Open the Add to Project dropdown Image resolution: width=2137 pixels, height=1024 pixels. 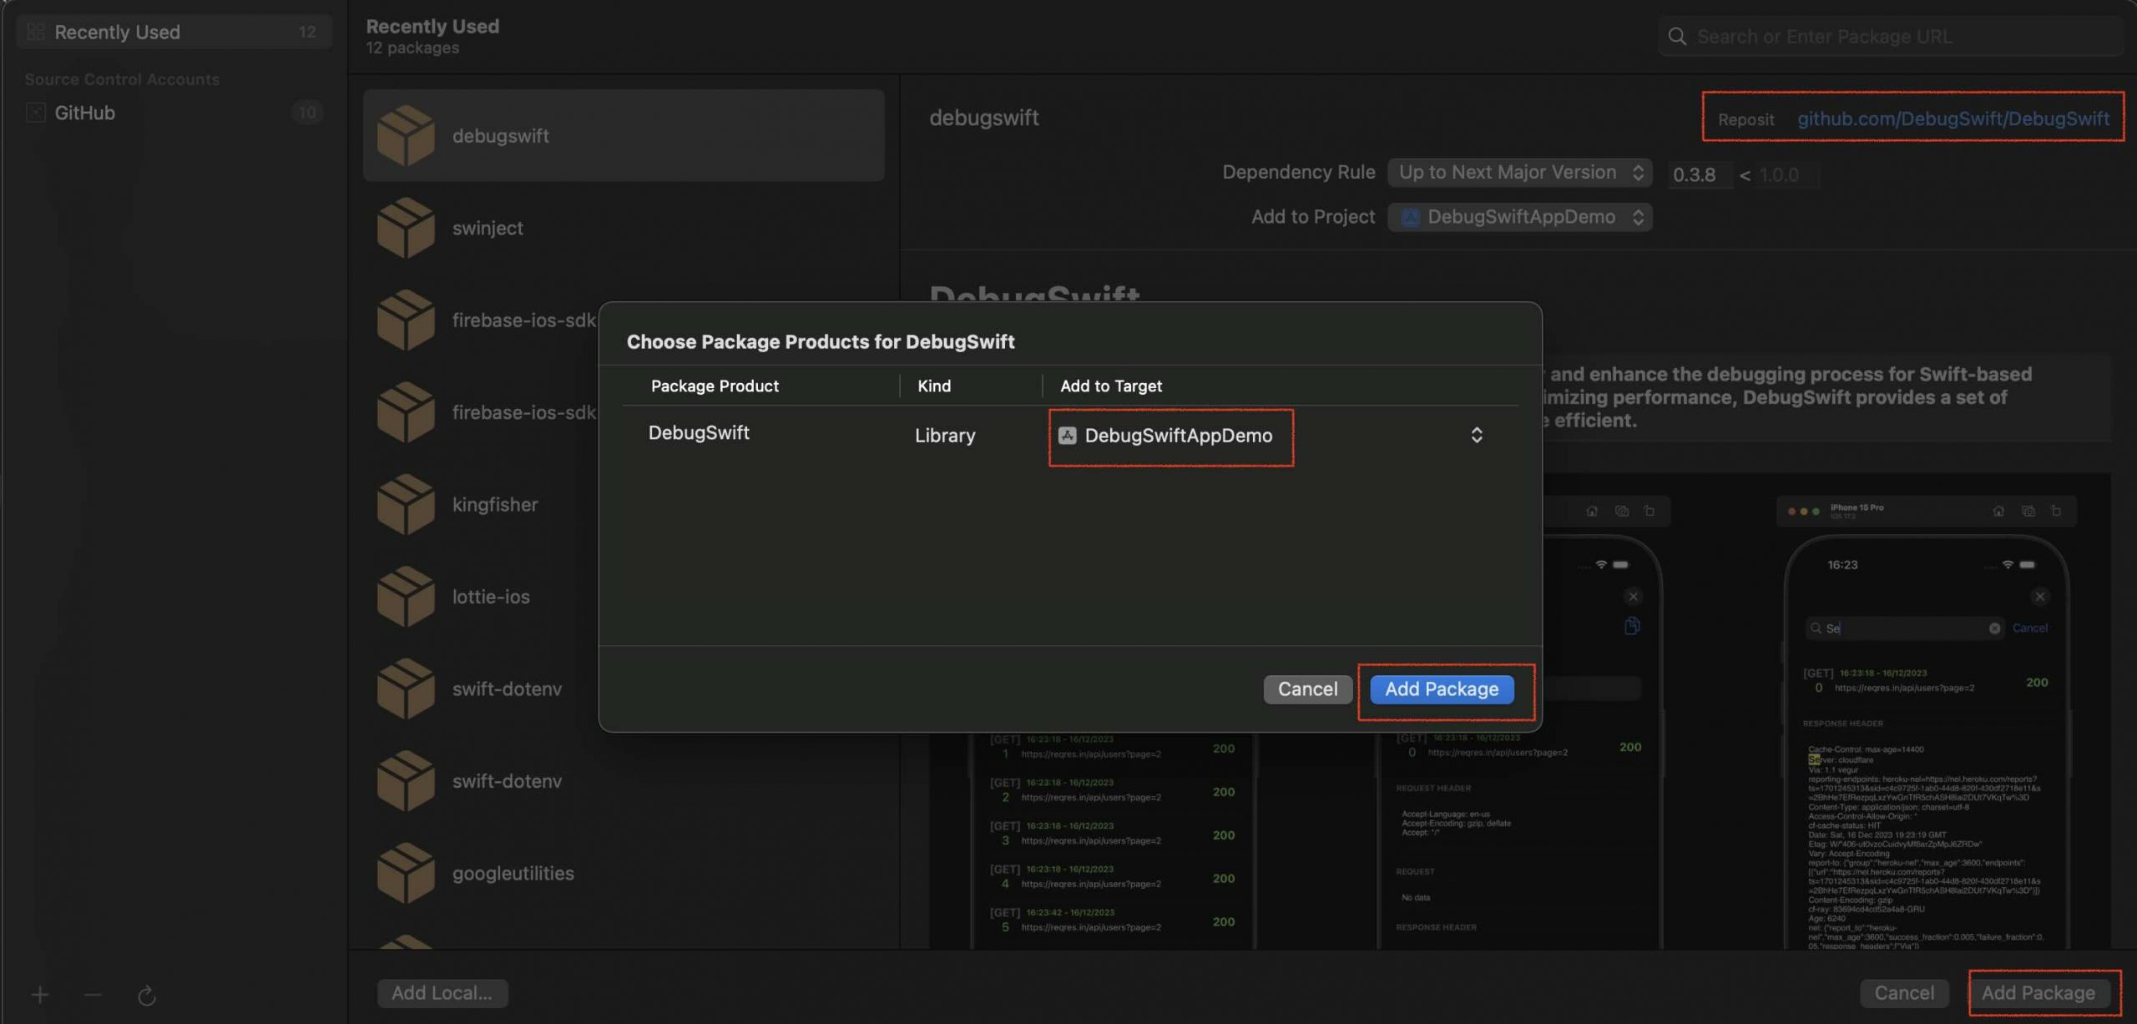tap(1520, 217)
